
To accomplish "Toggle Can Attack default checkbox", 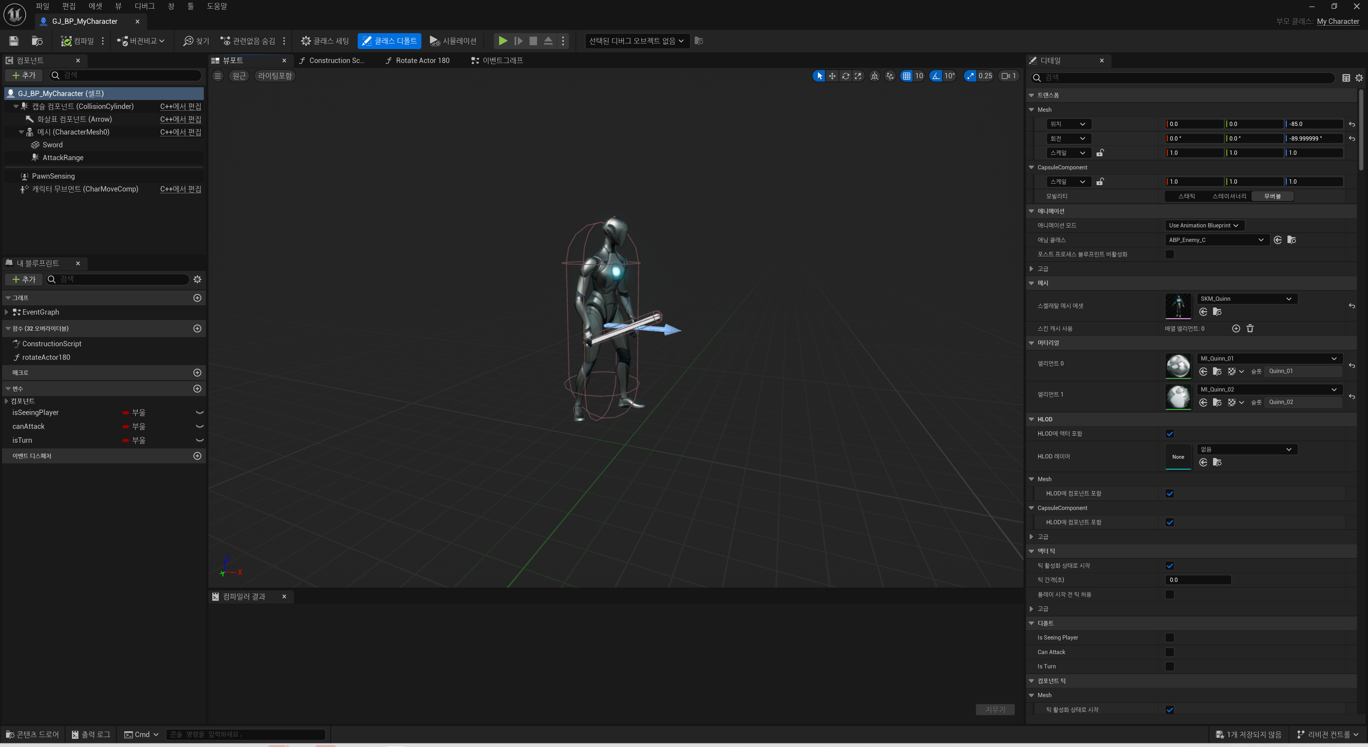I will (1169, 652).
